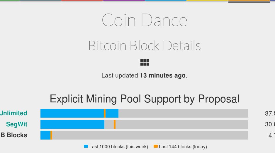Image resolution: width=275 pixels, height=153 pixels.
Task: Switch to the blue top navigation tab
Action: [x=166, y=1]
